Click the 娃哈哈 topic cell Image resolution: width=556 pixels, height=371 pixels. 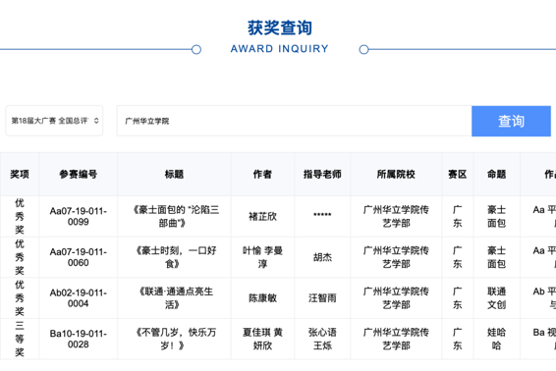tap(496, 339)
